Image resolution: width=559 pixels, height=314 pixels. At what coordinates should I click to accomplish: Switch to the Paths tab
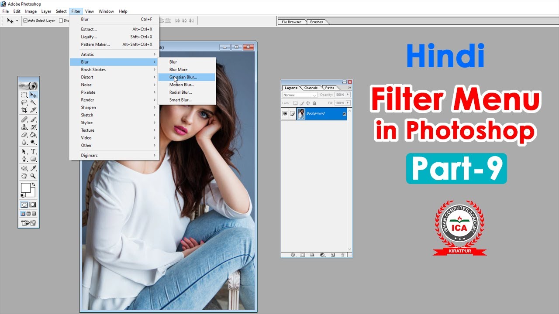click(x=330, y=88)
